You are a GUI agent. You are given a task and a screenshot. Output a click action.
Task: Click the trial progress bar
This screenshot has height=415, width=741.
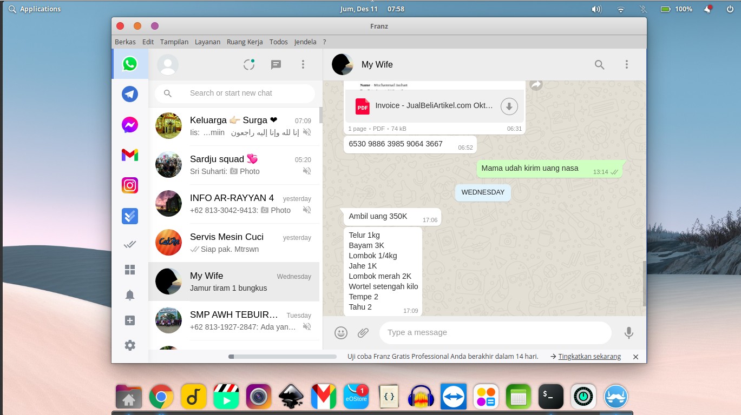click(x=283, y=357)
